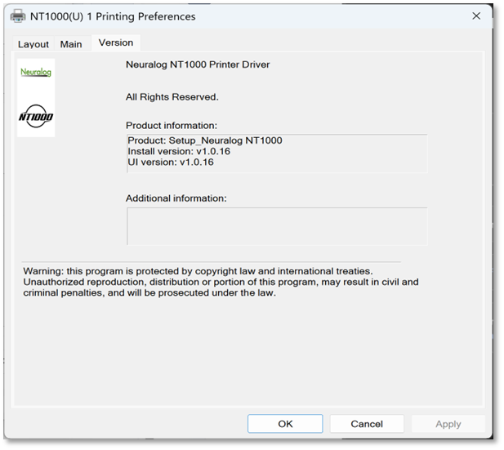Image resolution: width=504 pixels, height=450 pixels.
Task: Select the Version tab
Action: click(x=116, y=42)
